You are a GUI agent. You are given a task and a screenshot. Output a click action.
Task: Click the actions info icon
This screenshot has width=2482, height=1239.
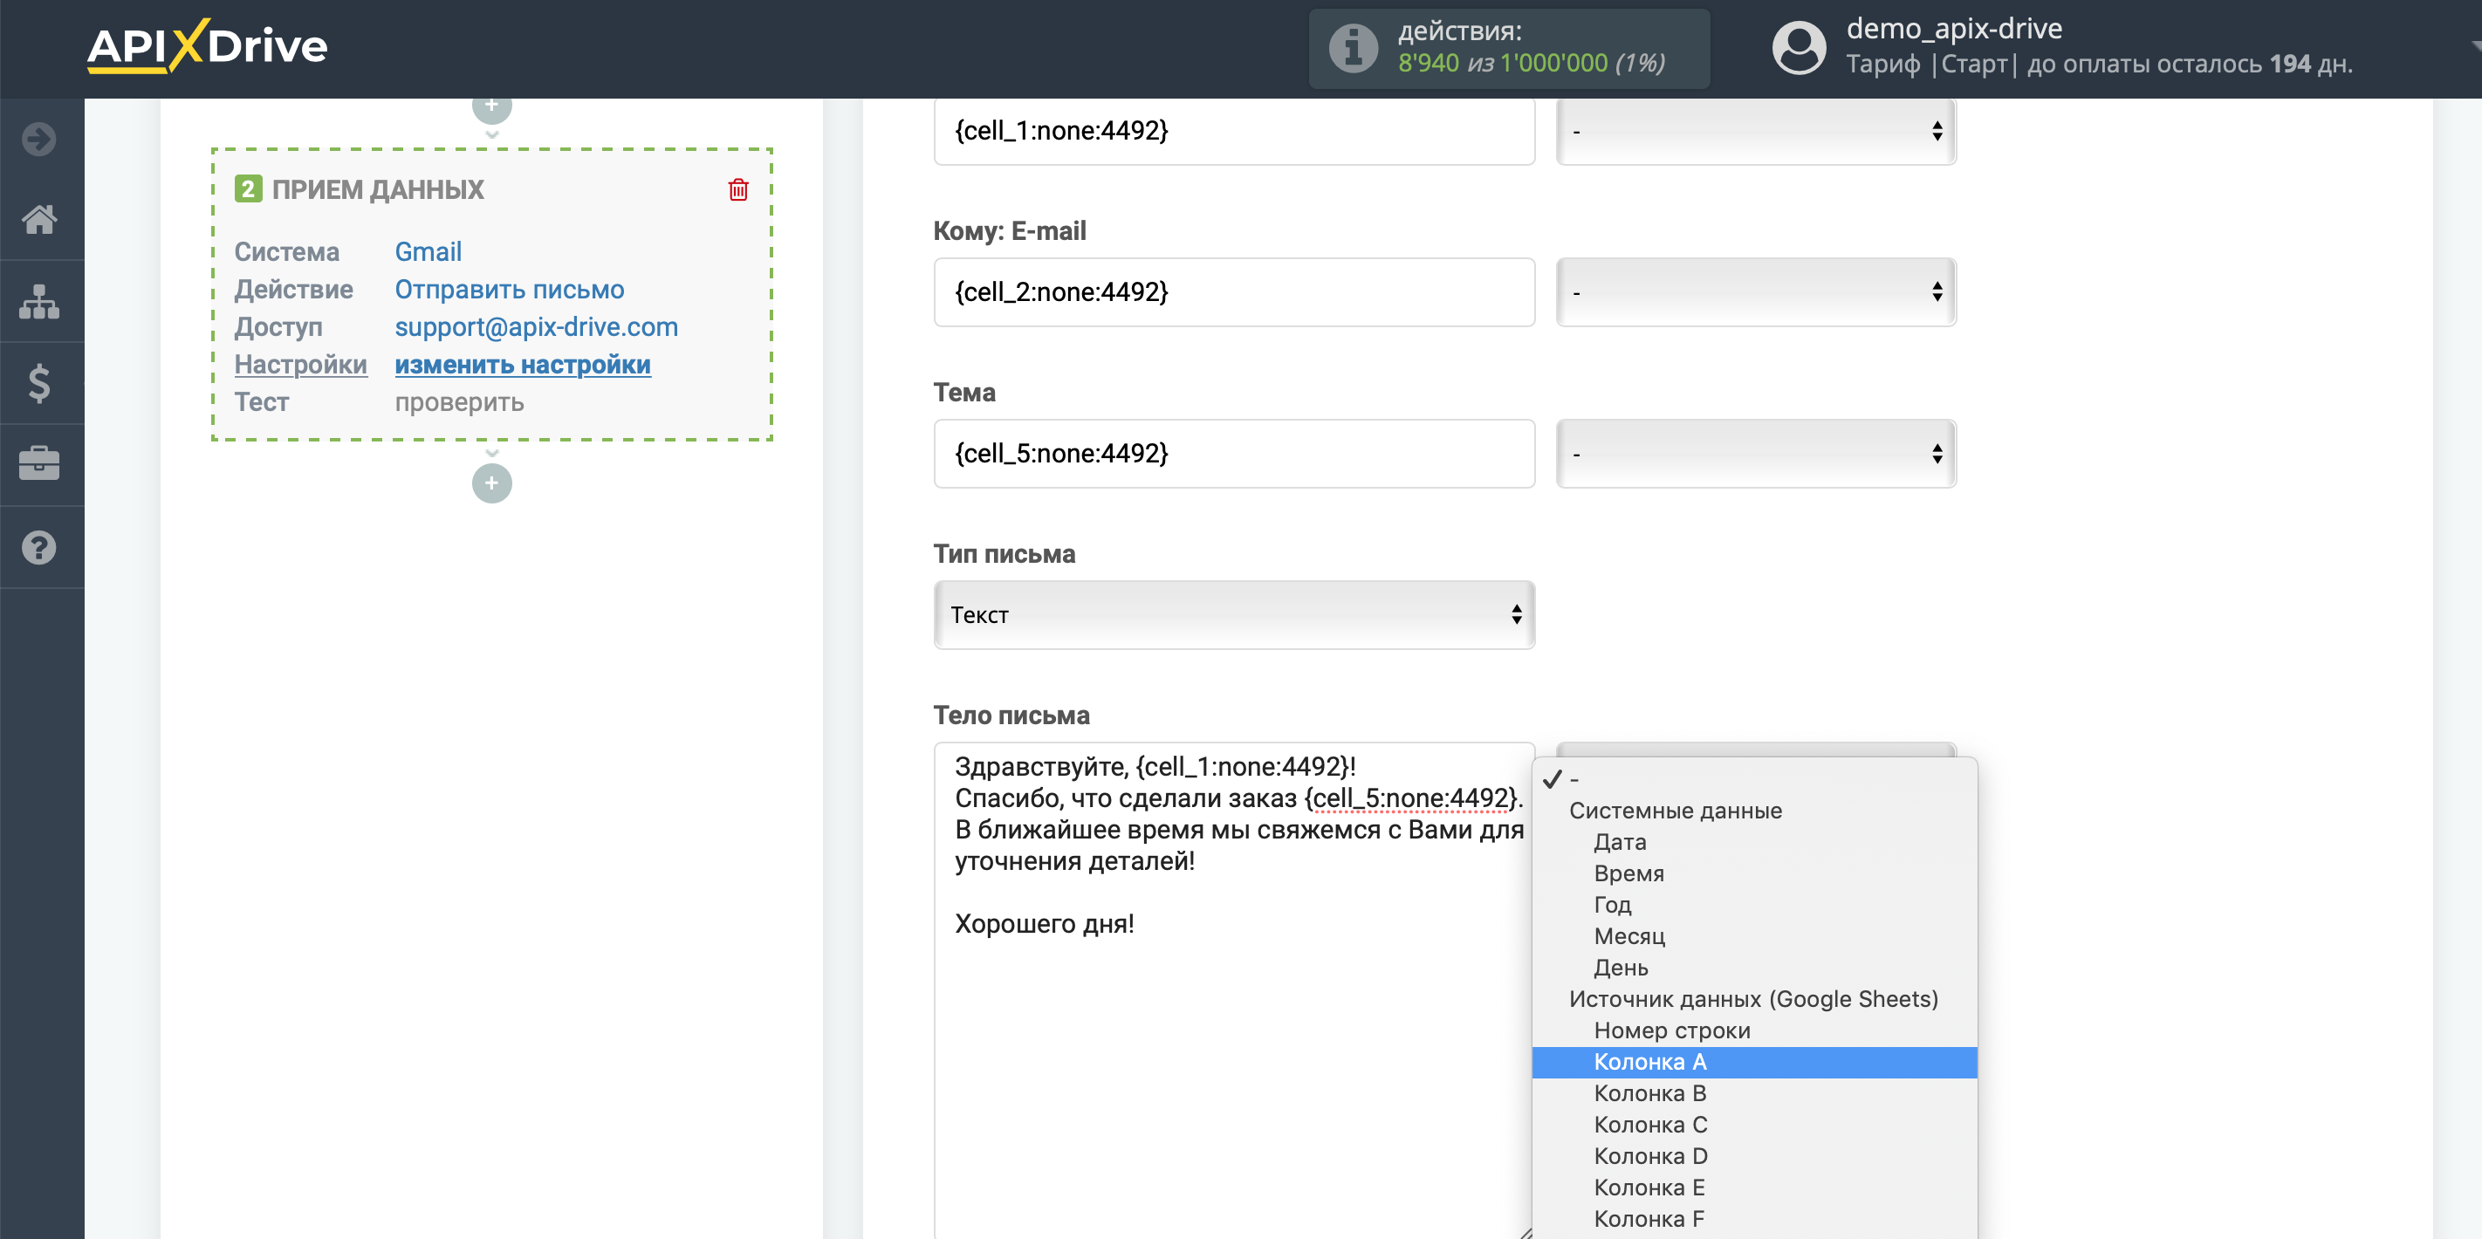[x=1354, y=46]
